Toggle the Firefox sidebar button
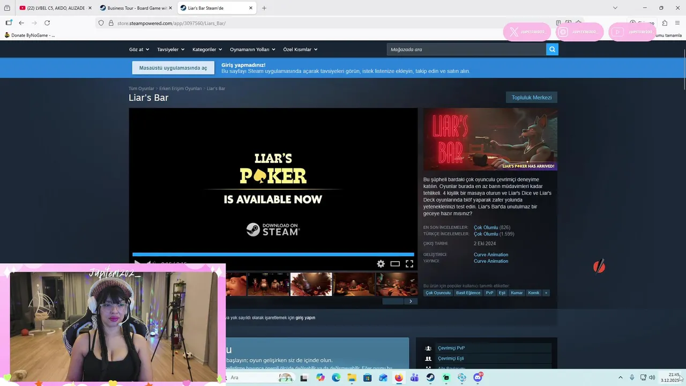The height and width of the screenshot is (386, 686). point(9,23)
